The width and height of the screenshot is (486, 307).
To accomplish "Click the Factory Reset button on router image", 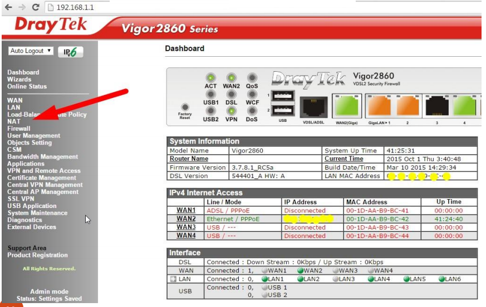I will (185, 106).
